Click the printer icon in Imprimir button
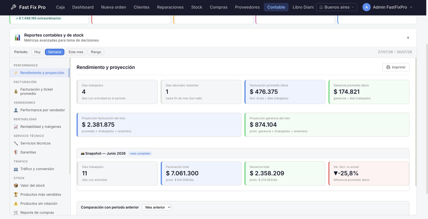Viewport: 428px width, 219px height. point(388,67)
